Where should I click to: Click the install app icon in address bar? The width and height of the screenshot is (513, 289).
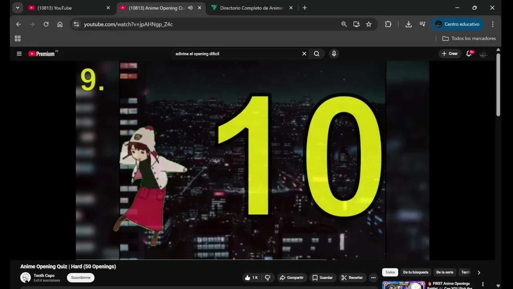point(356,24)
